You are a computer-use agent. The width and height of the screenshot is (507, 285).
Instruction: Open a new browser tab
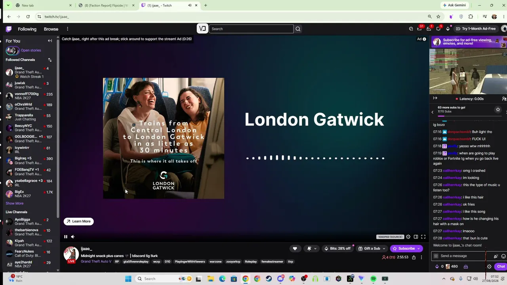206,6
